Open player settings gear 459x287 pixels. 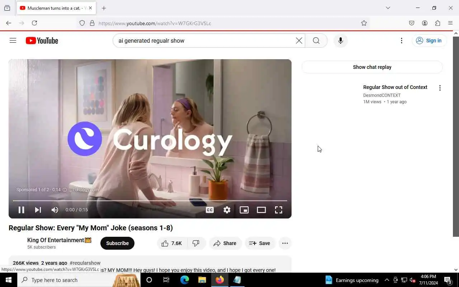click(x=227, y=210)
